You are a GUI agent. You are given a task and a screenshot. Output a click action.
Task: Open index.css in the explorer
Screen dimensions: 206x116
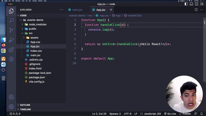click(36, 51)
